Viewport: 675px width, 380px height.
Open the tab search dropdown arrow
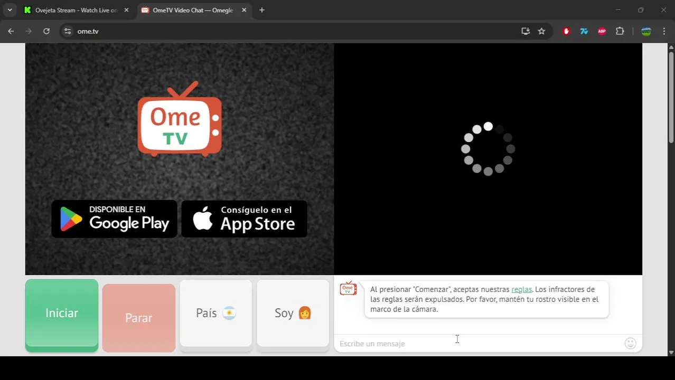click(x=10, y=10)
